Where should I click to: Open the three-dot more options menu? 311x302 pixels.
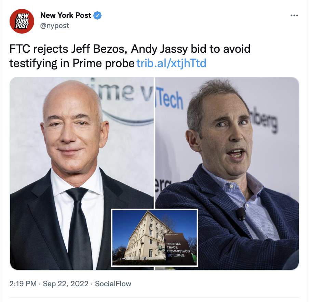point(294,15)
